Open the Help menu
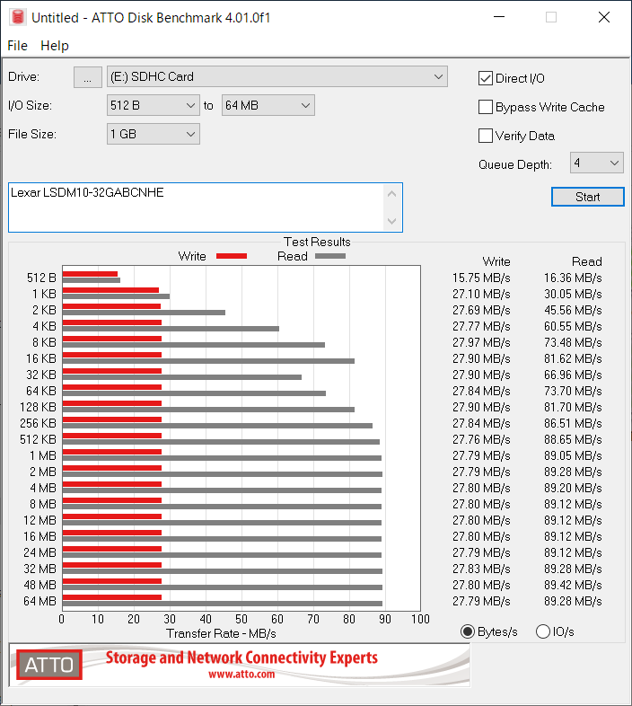This screenshot has width=632, height=706. [x=55, y=46]
